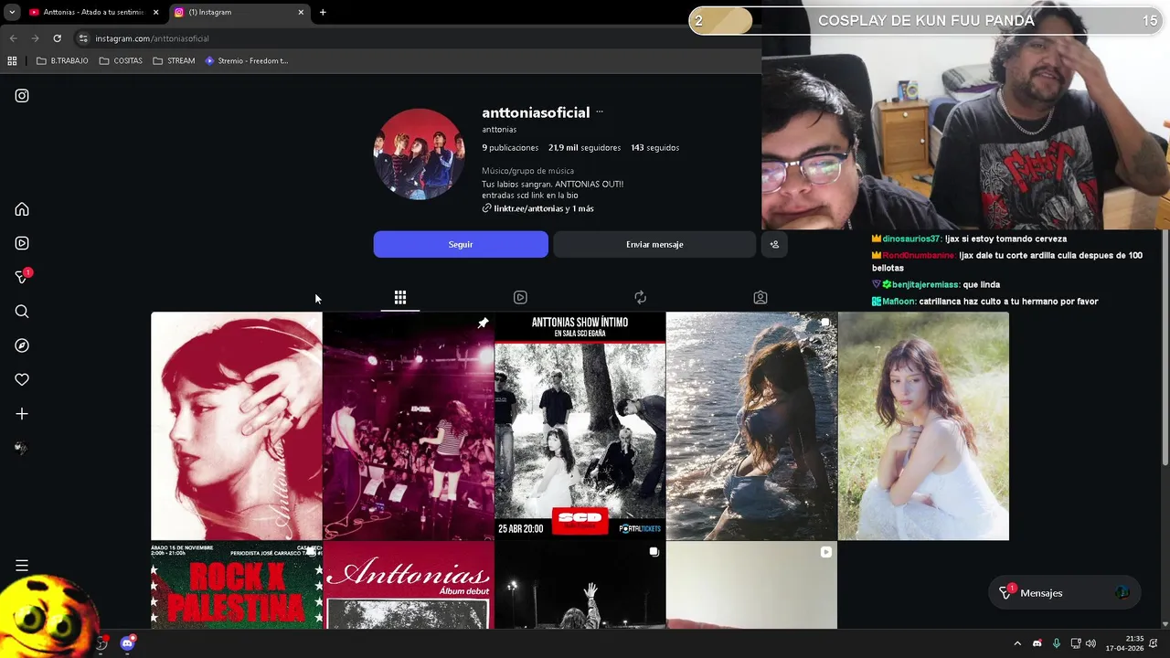
Task: Open the Anttonias Show Íntimo post
Action: (580, 426)
